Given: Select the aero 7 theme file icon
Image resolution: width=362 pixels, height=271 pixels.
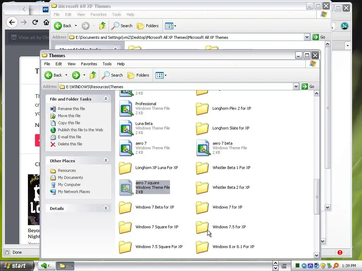Looking at the screenshot, I should [126, 148].
